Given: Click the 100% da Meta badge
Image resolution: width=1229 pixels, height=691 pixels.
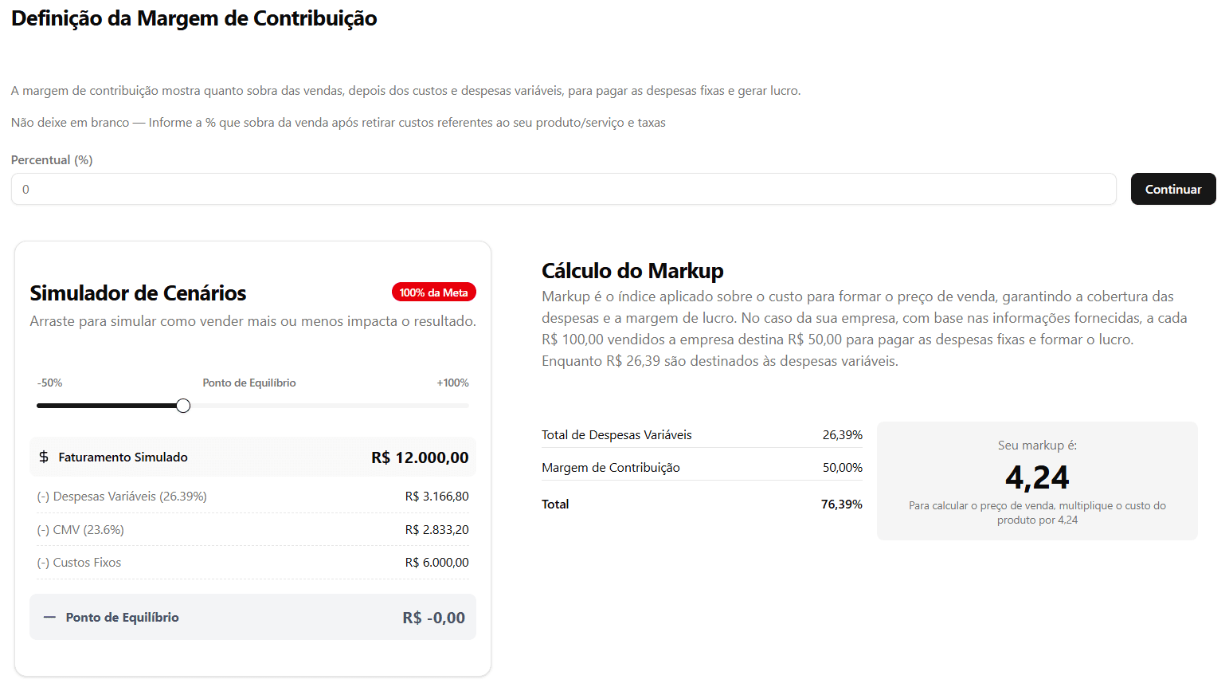Looking at the screenshot, I should 433,292.
